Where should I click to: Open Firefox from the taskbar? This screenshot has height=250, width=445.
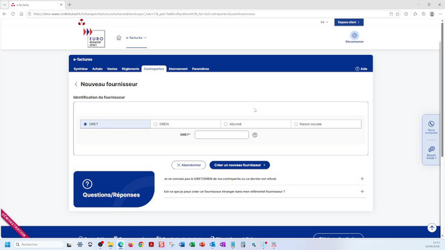click(131, 244)
